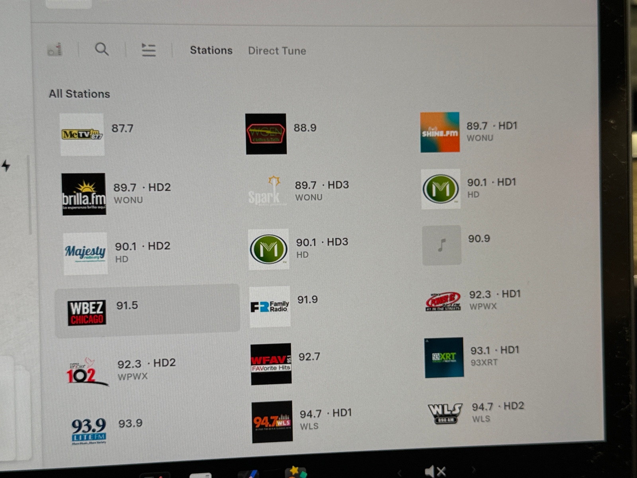Screen dimensions: 637x478
Task: Choose the brilla.fm station logo
Action: (x=84, y=194)
